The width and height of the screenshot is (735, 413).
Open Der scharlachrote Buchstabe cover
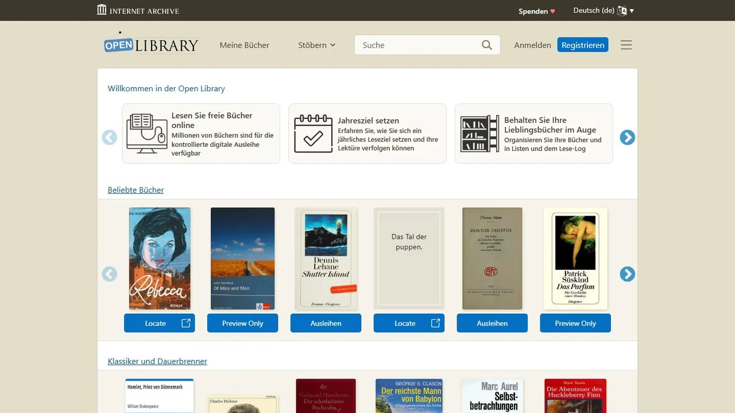(x=326, y=396)
